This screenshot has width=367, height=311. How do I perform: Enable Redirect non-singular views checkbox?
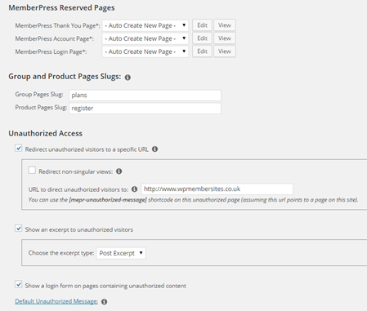pyautogui.click(x=32, y=171)
